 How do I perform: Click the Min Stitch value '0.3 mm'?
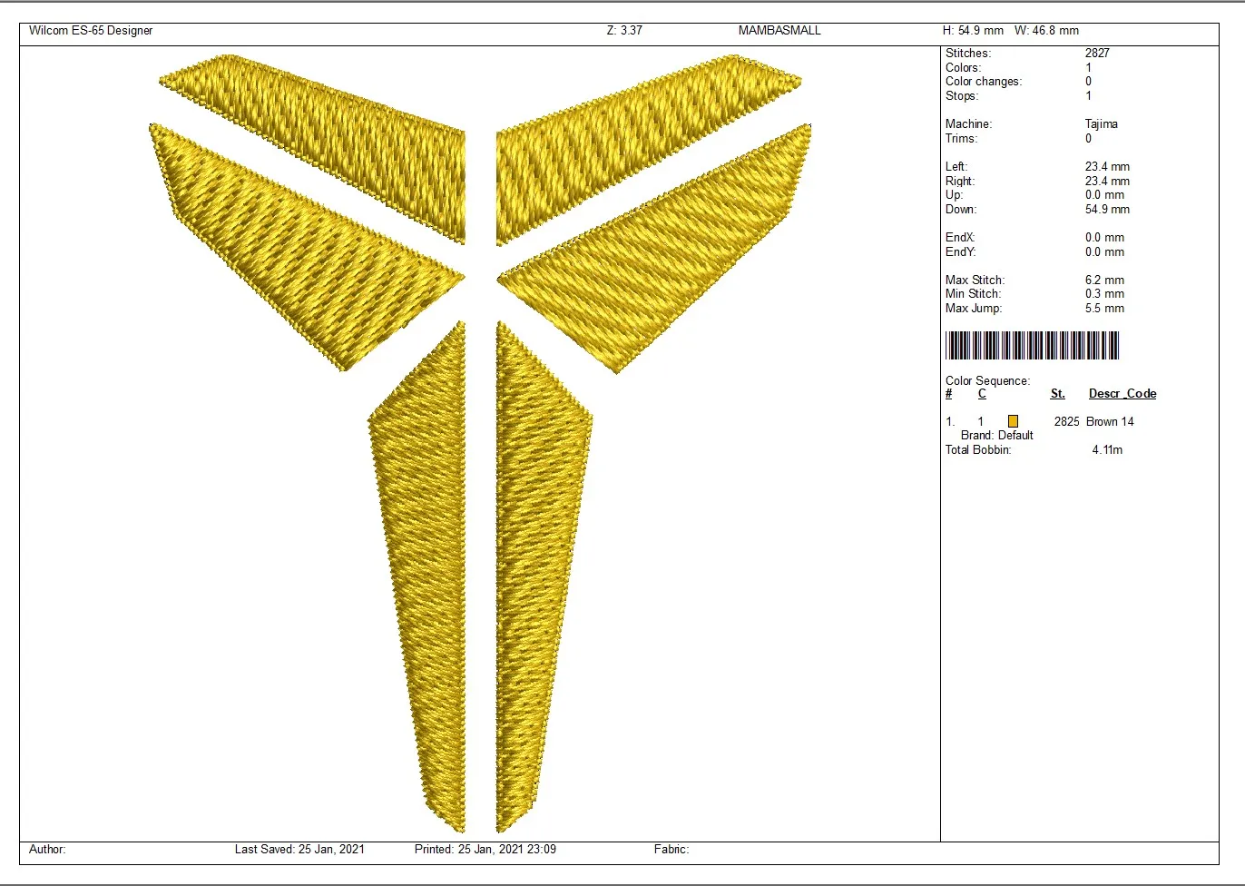[x=1104, y=293]
